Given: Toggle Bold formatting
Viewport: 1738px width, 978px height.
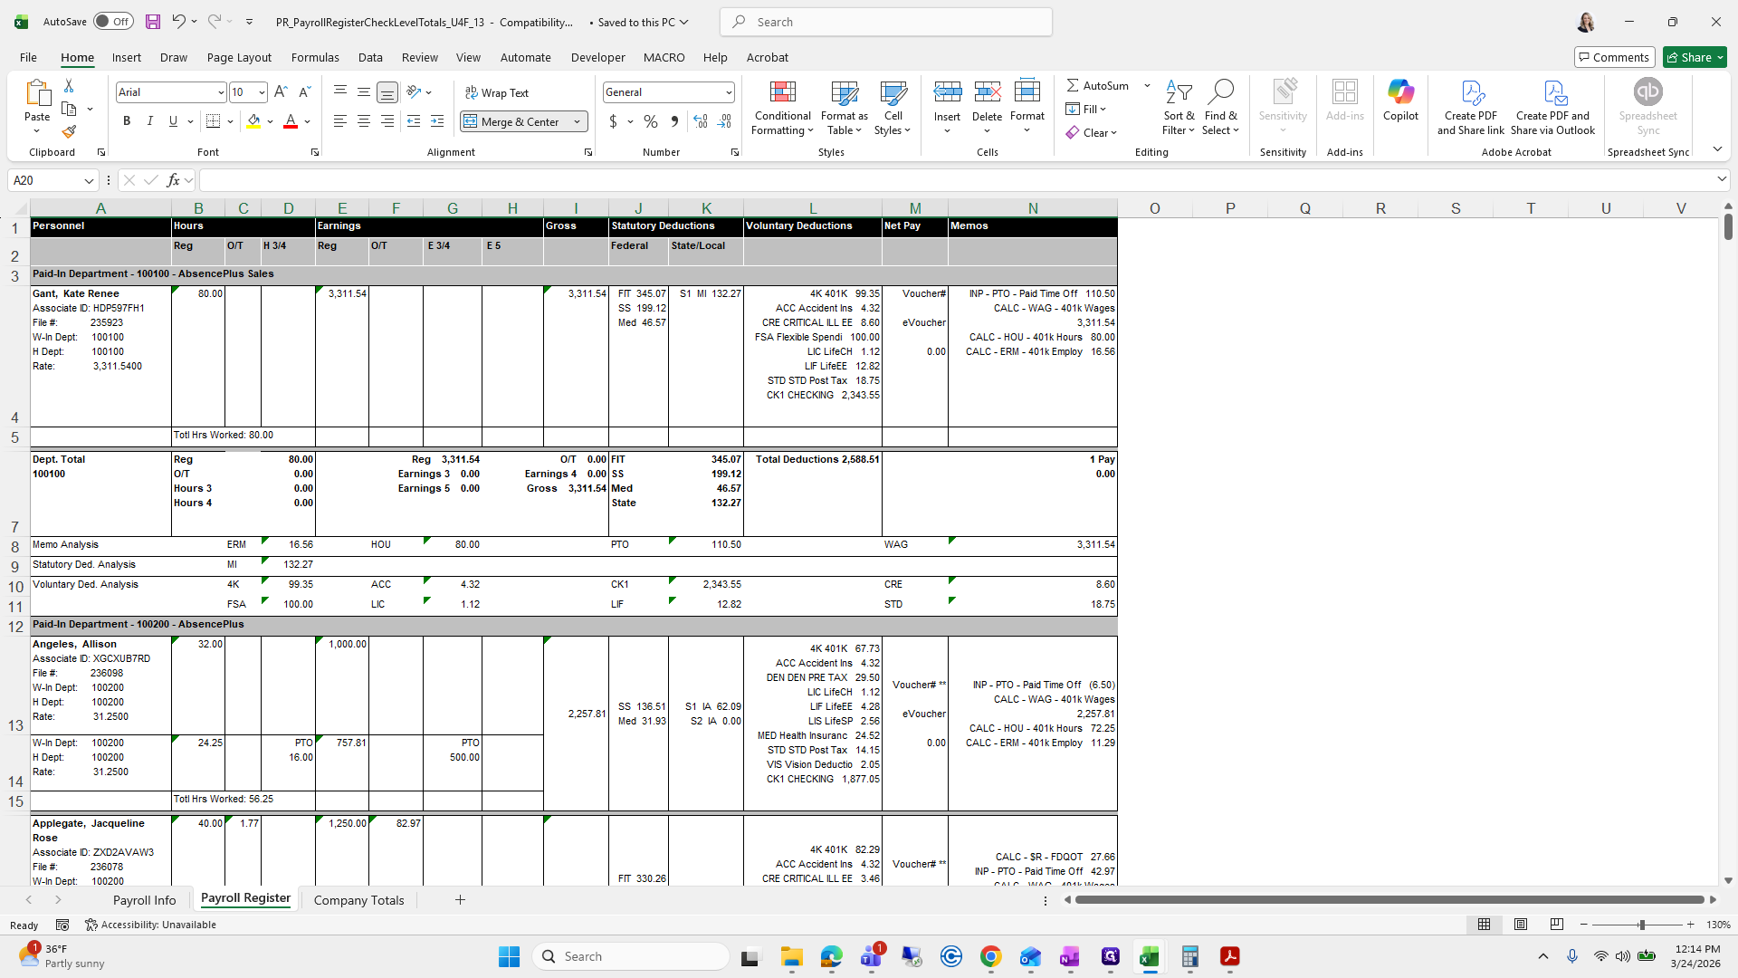Looking at the screenshot, I should tap(127, 121).
